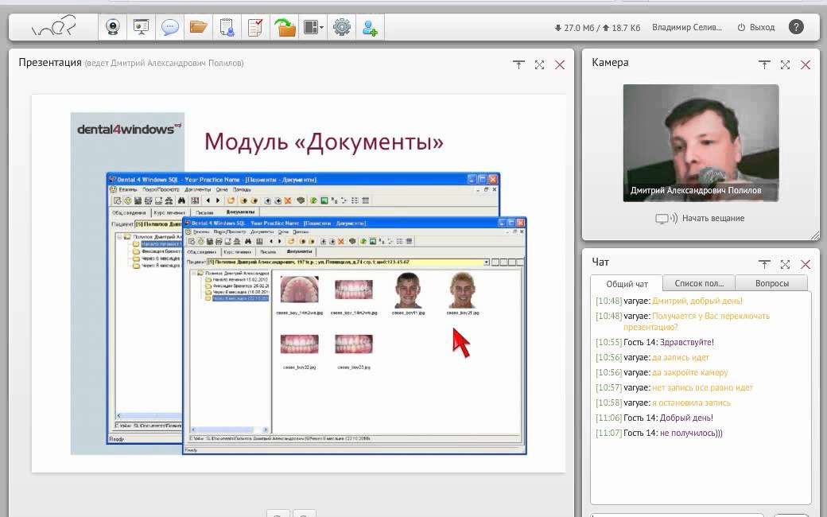Click the presenter camera video feed
This screenshot has width=827, height=517.
click(701, 142)
